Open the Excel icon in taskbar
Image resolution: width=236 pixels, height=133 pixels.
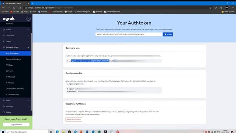click(x=99, y=132)
